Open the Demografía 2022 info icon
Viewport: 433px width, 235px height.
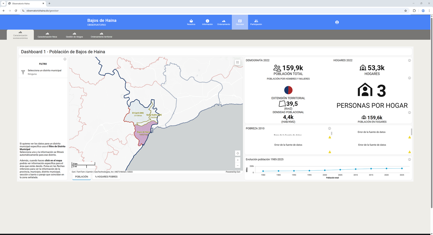(x=409, y=61)
